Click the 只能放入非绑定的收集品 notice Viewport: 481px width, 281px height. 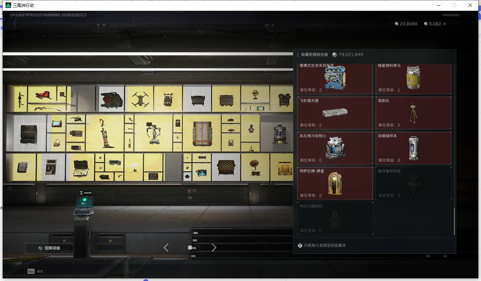pyautogui.click(x=325, y=245)
